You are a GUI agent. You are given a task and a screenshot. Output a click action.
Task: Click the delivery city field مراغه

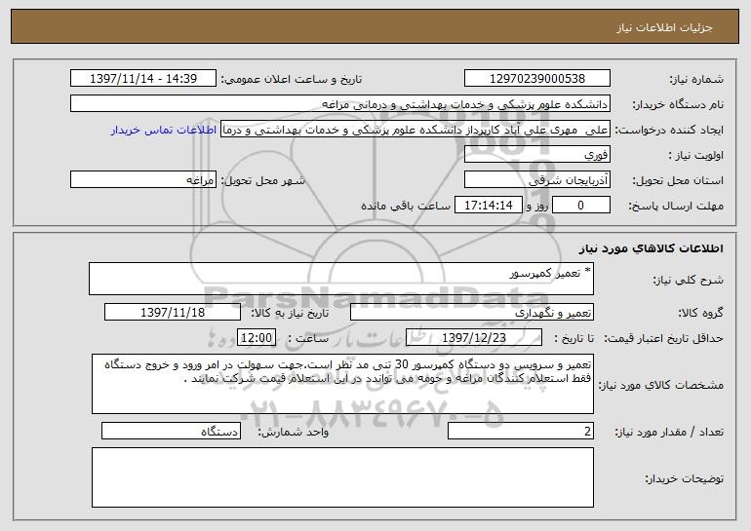pos(143,180)
